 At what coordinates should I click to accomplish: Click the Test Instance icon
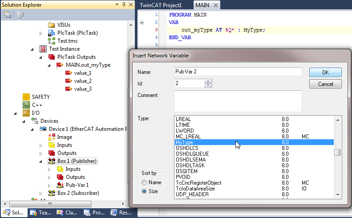coord(43,49)
